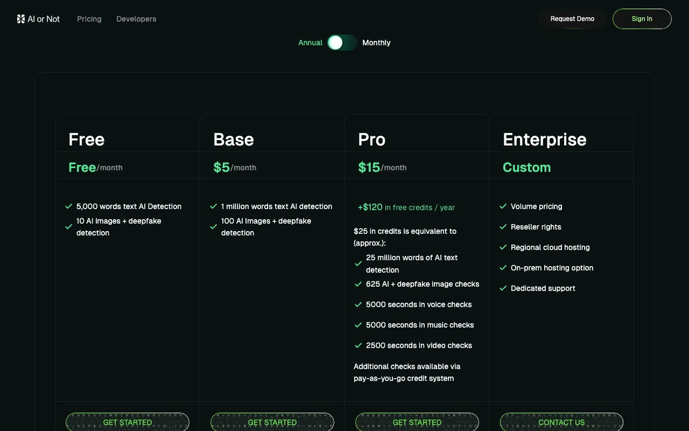Click '+$120 in free credits / year' text
The image size is (689, 431).
406,207
